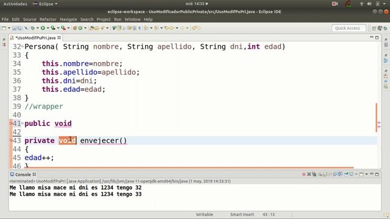Screen dimensions: 390x219
Task: Open the Display Selected Console dropdown
Action: point(356,175)
